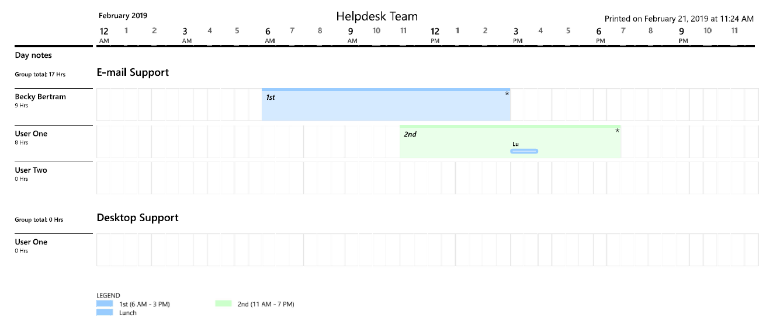Viewport: 780px width, 325px height.
Task: Select the E-mail Support group heading
Action: click(x=133, y=72)
